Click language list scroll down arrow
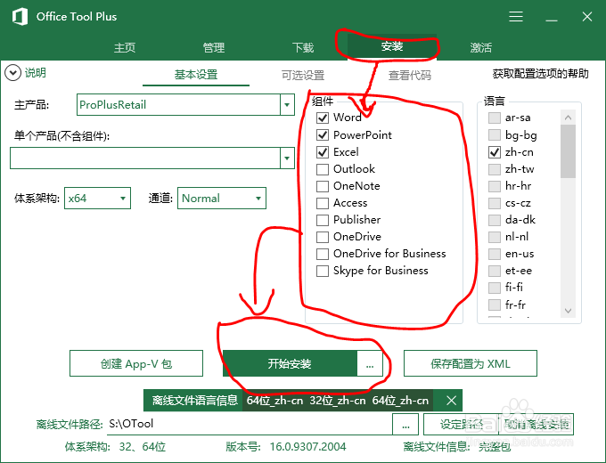The height and width of the screenshot is (463, 606). click(568, 311)
